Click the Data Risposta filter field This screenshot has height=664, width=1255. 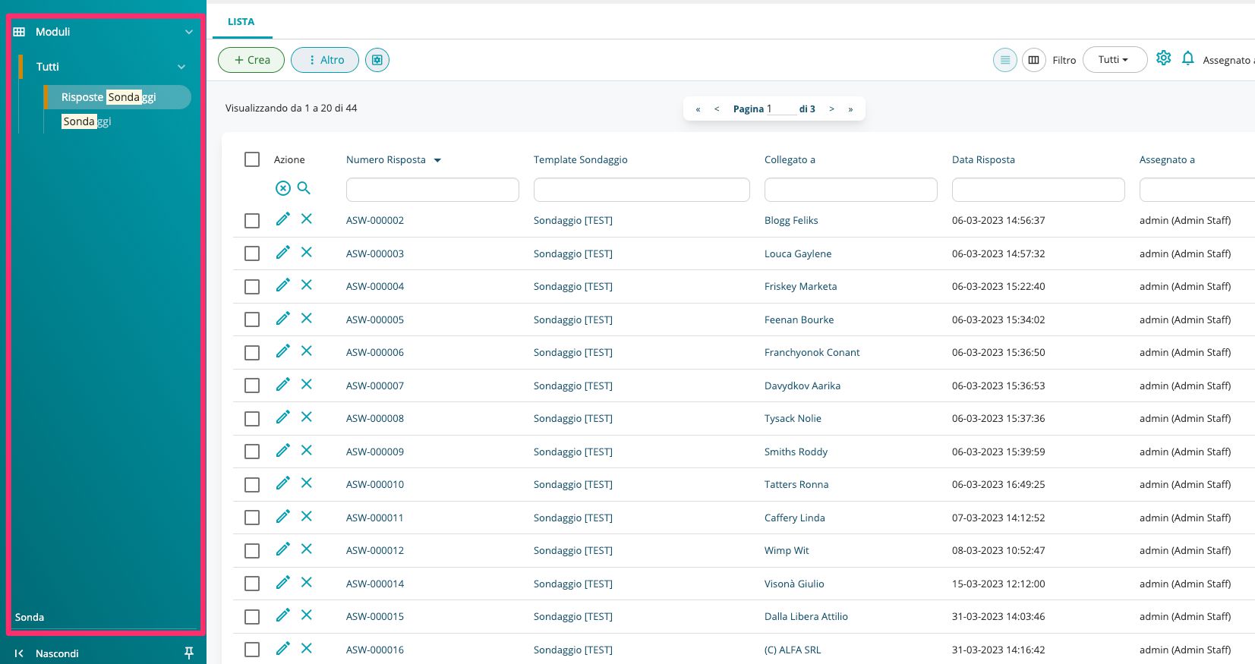coord(1039,190)
